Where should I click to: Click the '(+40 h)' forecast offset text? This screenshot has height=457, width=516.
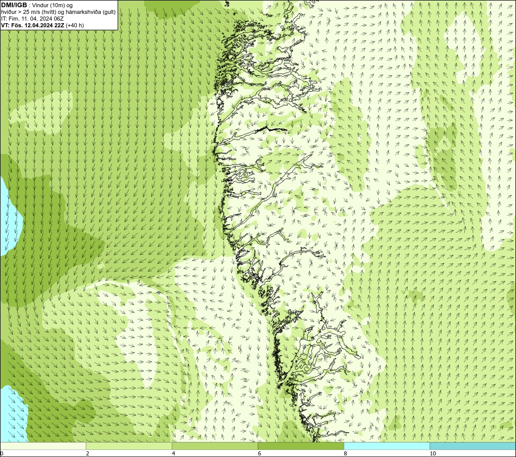pyautogui.click(x=75, y=25)
